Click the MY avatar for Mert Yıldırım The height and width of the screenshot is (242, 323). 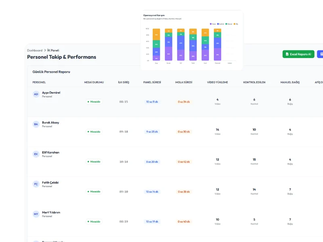pos(36,214)
